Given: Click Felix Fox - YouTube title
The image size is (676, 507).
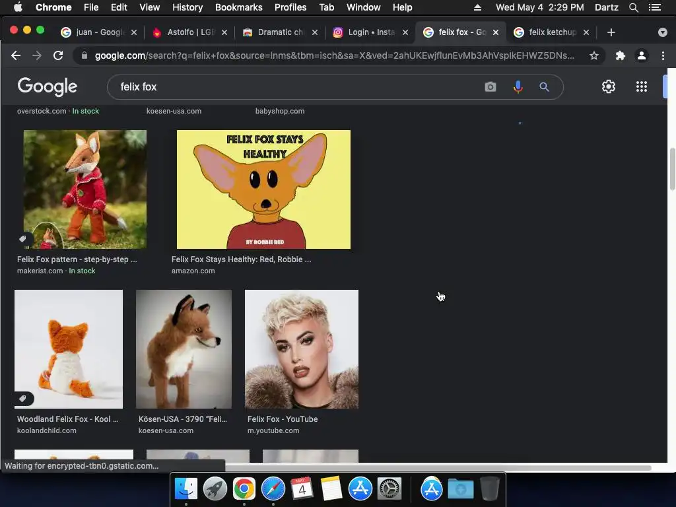Looking at the screenshot, I should tap(283, 419).
